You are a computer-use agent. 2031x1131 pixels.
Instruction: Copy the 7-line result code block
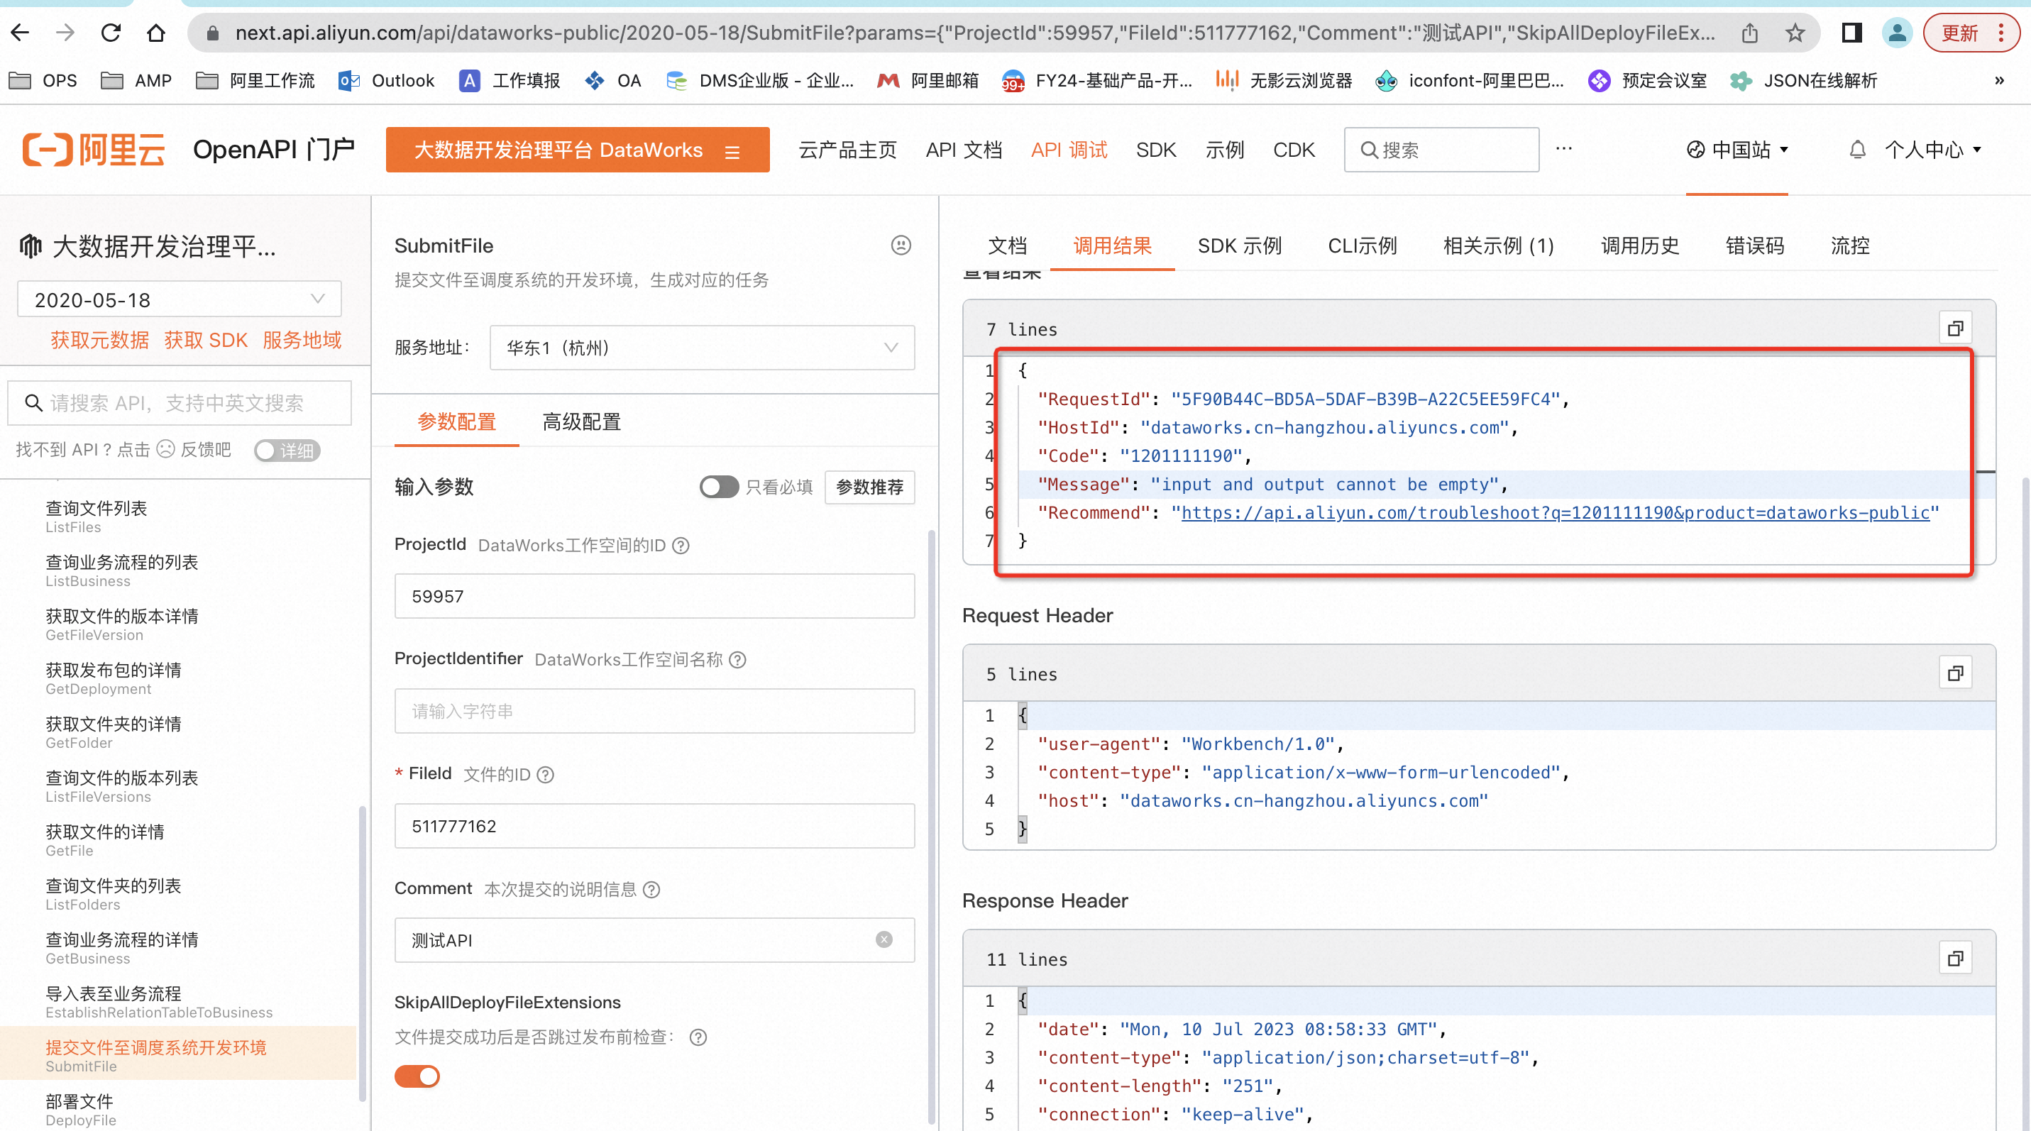click(x=1954, y=329)
